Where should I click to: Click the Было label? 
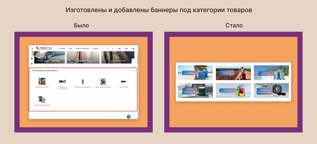pos(81,25)
